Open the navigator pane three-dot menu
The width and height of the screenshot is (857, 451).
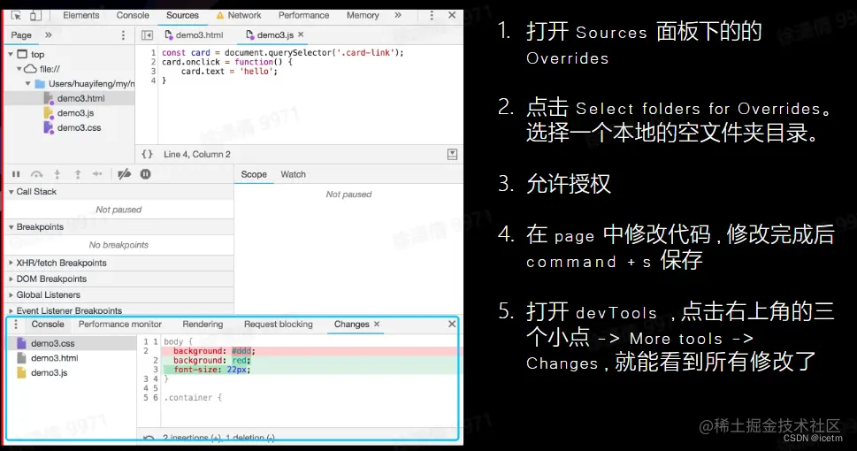click(123, 35)
